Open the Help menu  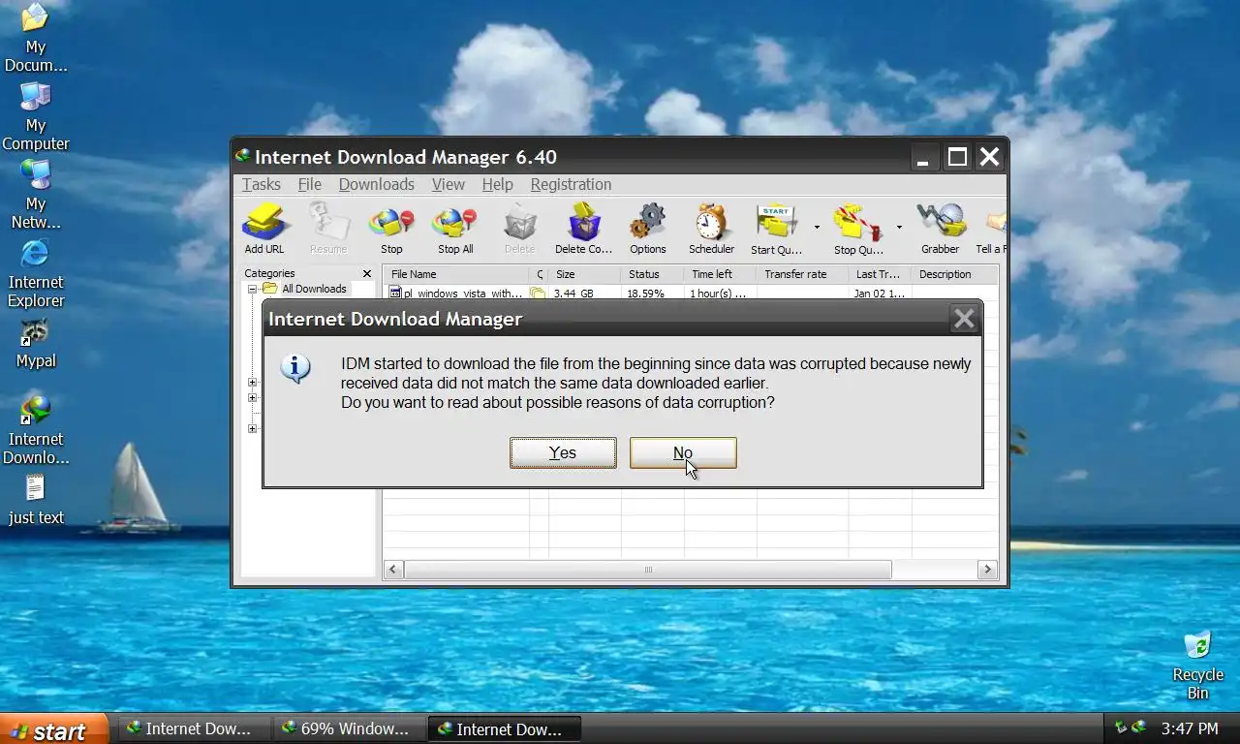coord(498,184)
